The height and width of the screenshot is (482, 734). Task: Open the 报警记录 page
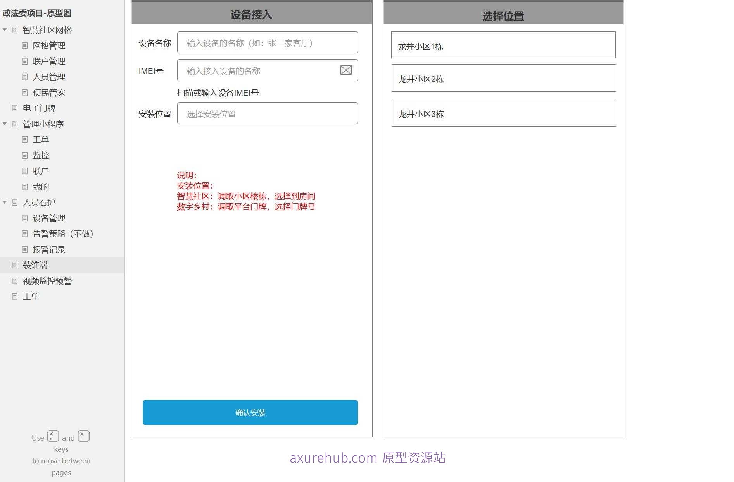point(49,249)
